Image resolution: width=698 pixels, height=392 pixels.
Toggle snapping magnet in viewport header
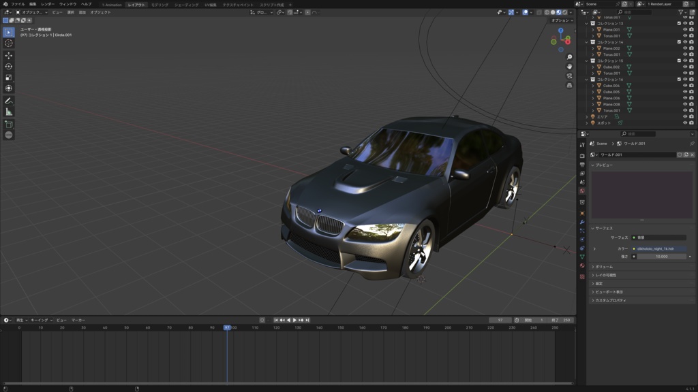[290, 12]
